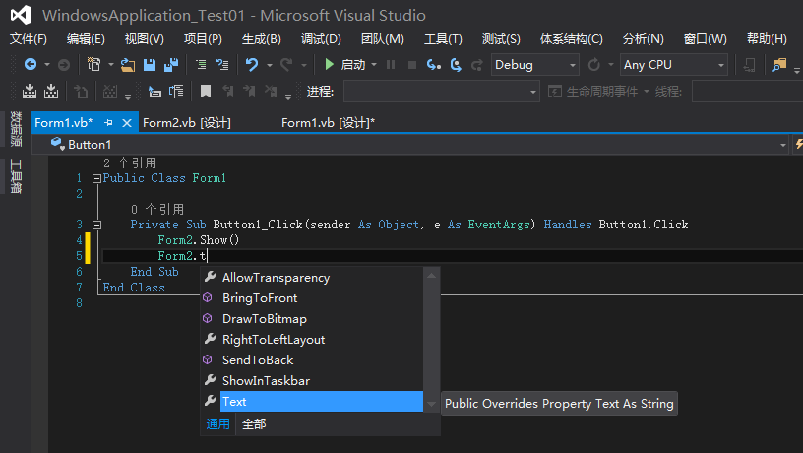Open the 视图(V) menu
This screenshot has width=803, height=453.
point(145,39)
